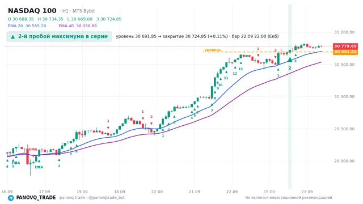Click the red 'EMA' label near the large red candle
The height and width of the screenshot is (204, 363).
(33, 150)
